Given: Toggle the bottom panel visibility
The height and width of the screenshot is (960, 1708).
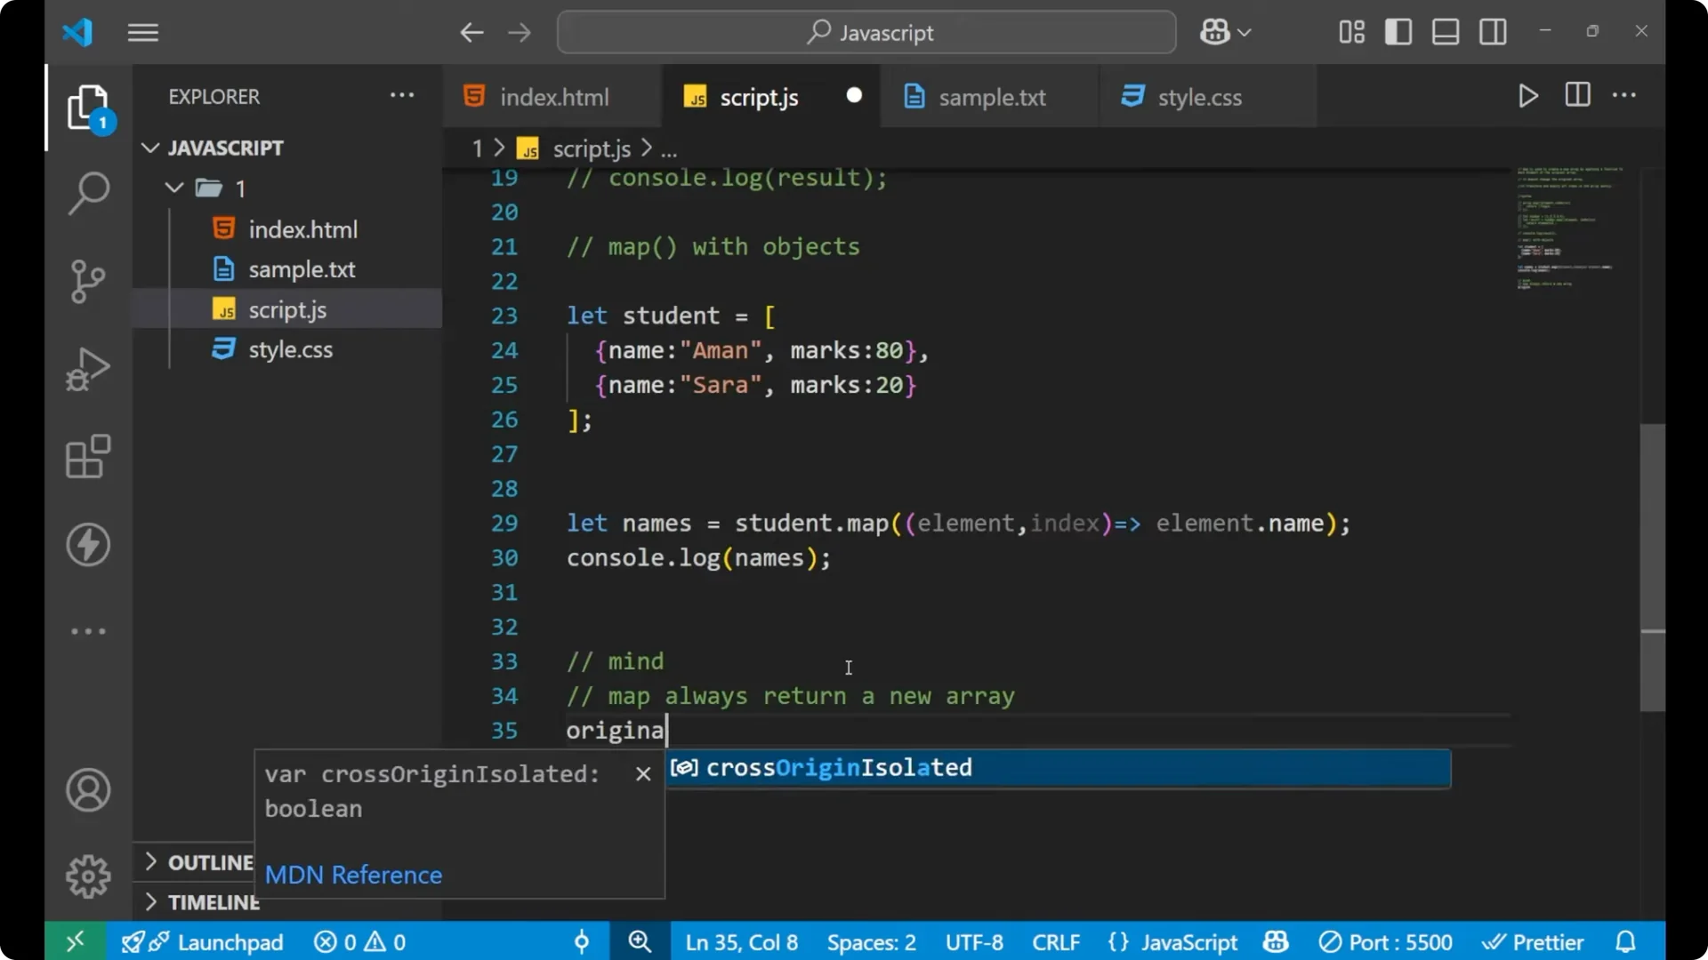Looking at the screenshot, I should tap(1445, 32).
